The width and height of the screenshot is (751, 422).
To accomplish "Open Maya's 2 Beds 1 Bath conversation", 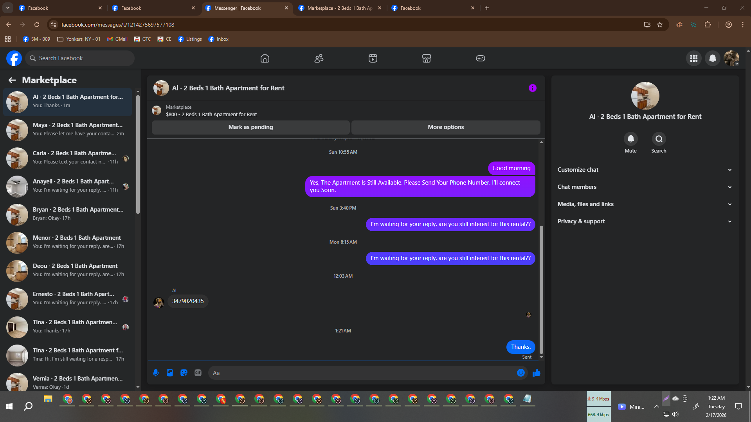I will point(68,130).
